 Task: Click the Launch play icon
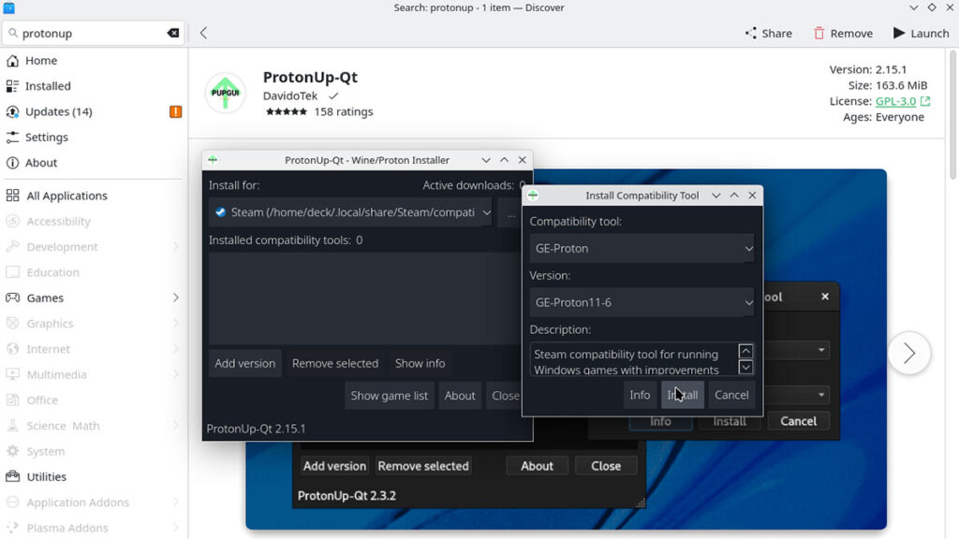point(898,33)
